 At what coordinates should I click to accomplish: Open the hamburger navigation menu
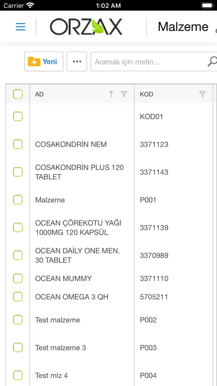pos(20,26)
